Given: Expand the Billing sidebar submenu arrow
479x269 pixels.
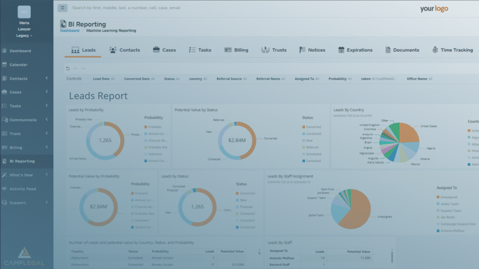Looking at the screenshot, I should pos(47,148).
